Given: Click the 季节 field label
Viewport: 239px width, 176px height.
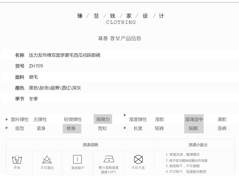Looking at the screenshot, I should pos(20,99).
